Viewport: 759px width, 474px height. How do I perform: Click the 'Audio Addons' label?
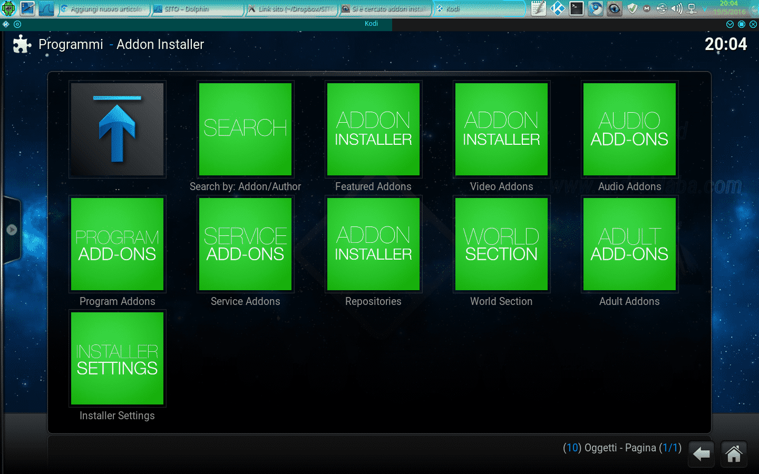click(629, 186)
